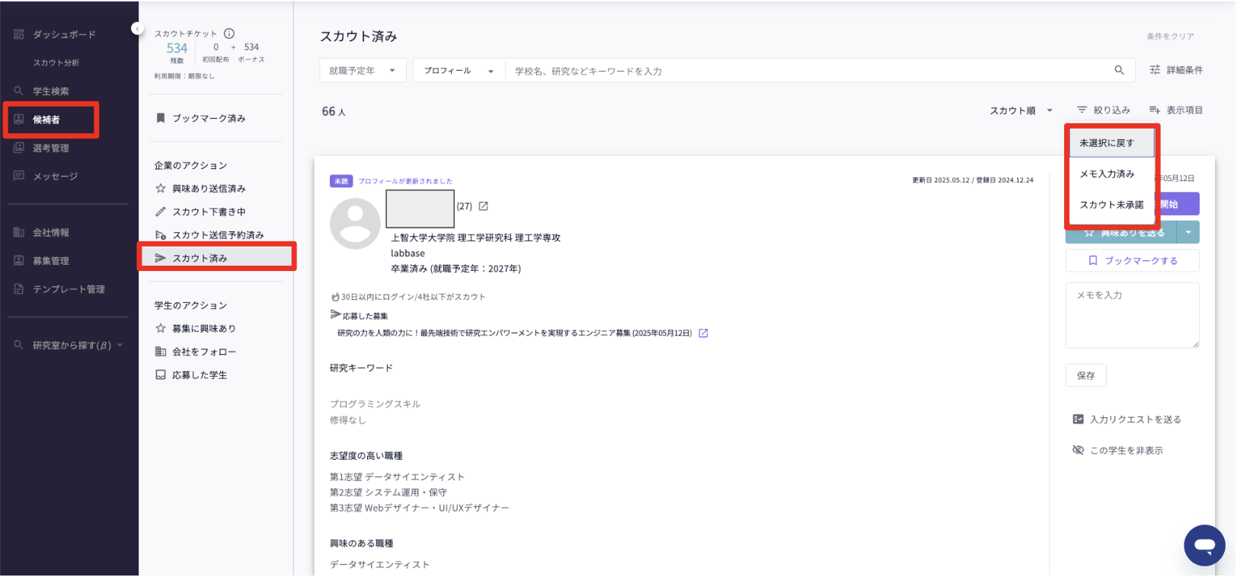Open ダッシュボード in sidebar
Image resolution: width=1237 pixels, height=580 pixels.
(64, 34)
